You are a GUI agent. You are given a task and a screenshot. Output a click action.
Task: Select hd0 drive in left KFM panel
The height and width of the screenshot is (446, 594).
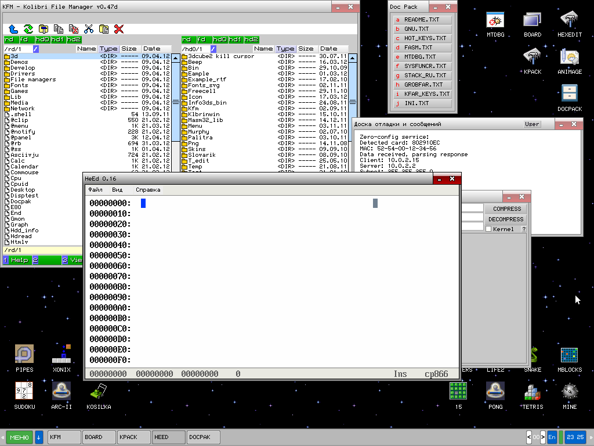click(42, 39)
